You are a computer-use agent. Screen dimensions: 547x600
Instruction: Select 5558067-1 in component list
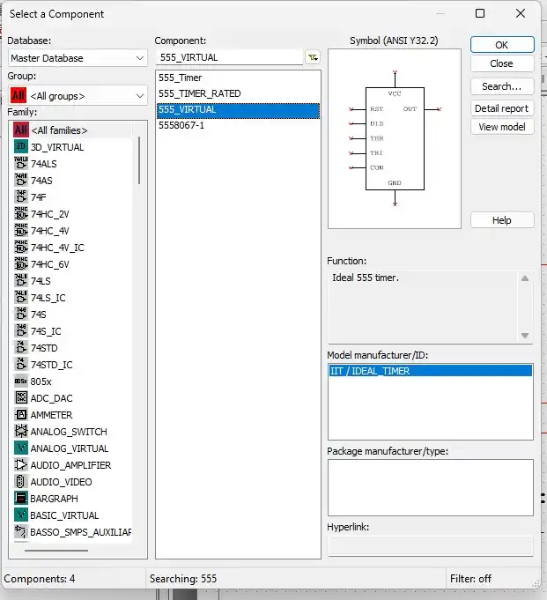coord(238,125)
